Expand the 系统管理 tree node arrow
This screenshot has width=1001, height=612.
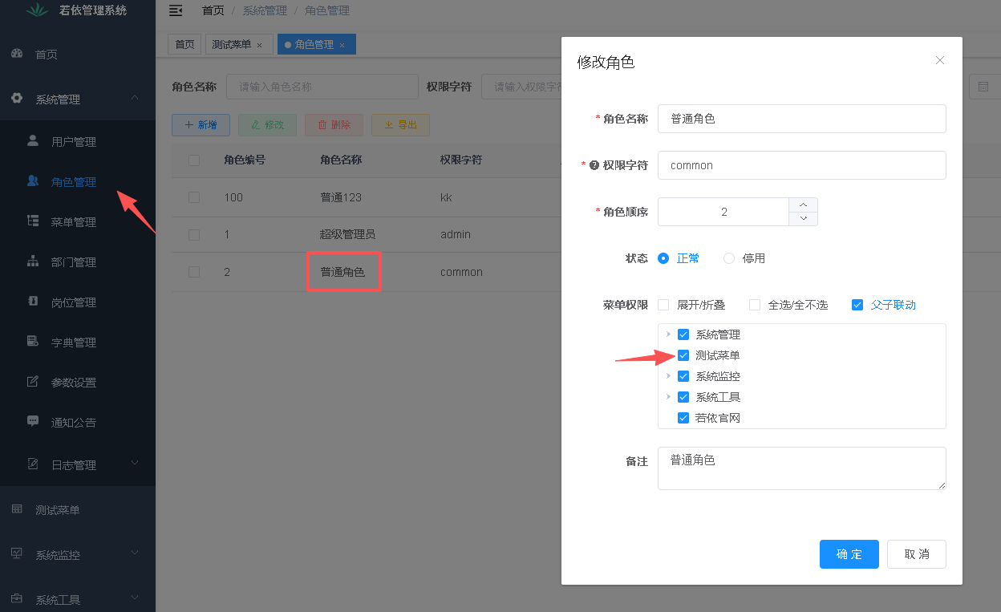(x=668, y=334)
